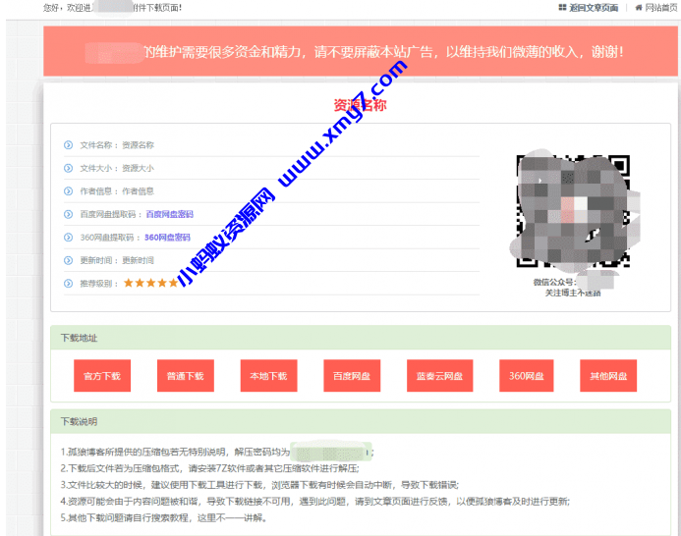The width and height of the screenshot is (681, 536).
Task: Select the 360网盘密码 extraction code text
Action: (x=167, y=238)
